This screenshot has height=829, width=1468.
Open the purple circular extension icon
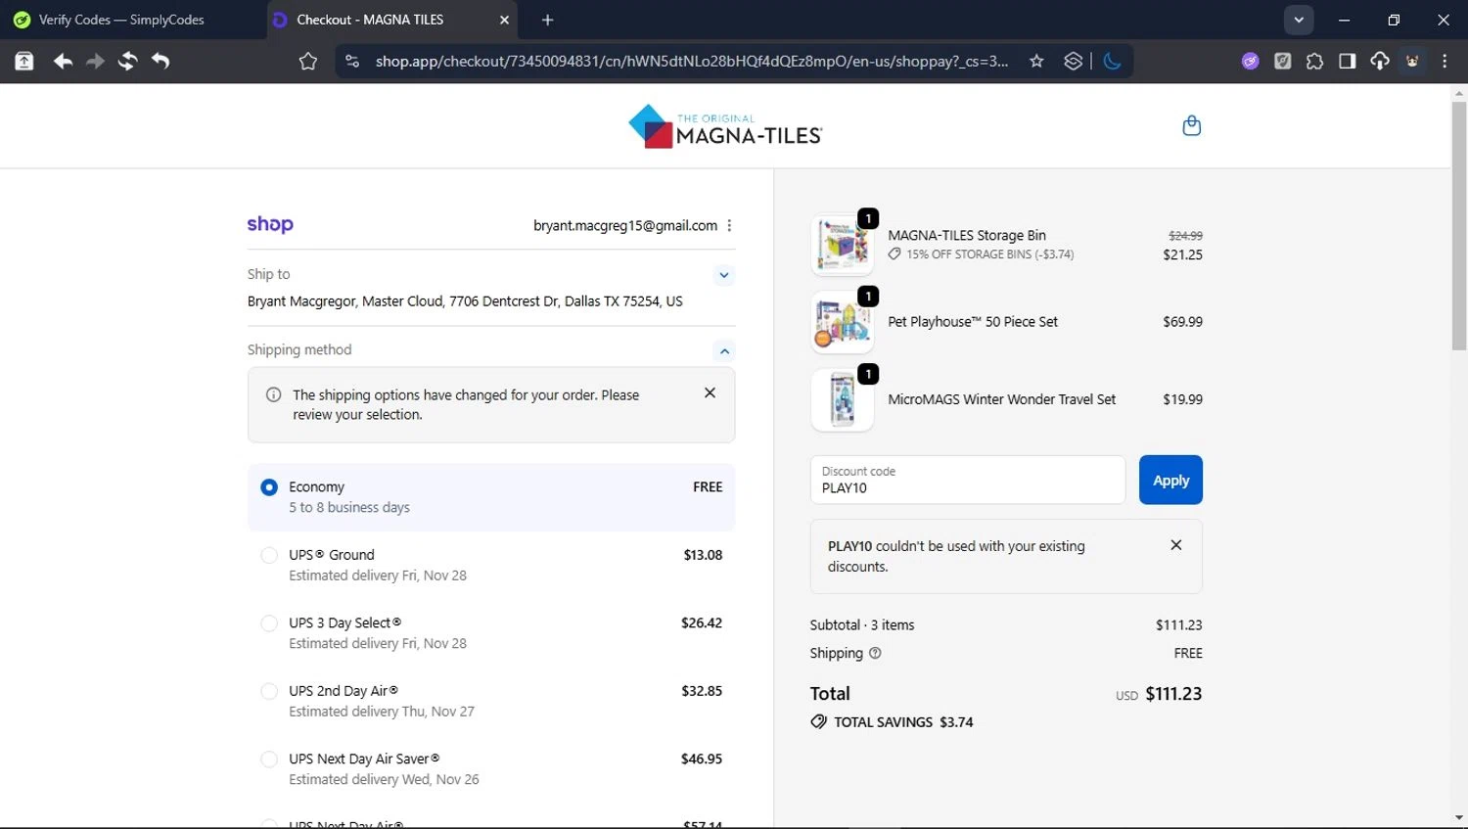(x=1250, y=61)
